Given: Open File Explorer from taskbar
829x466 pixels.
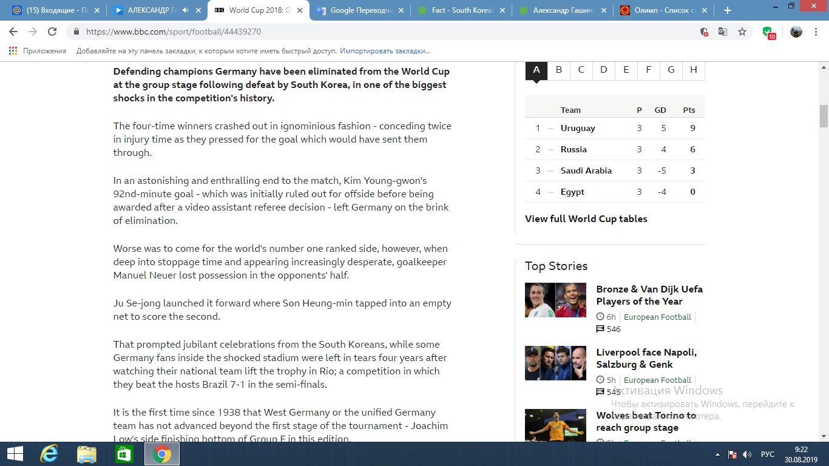Looking at the screenshot, I should tap(87, 454).
